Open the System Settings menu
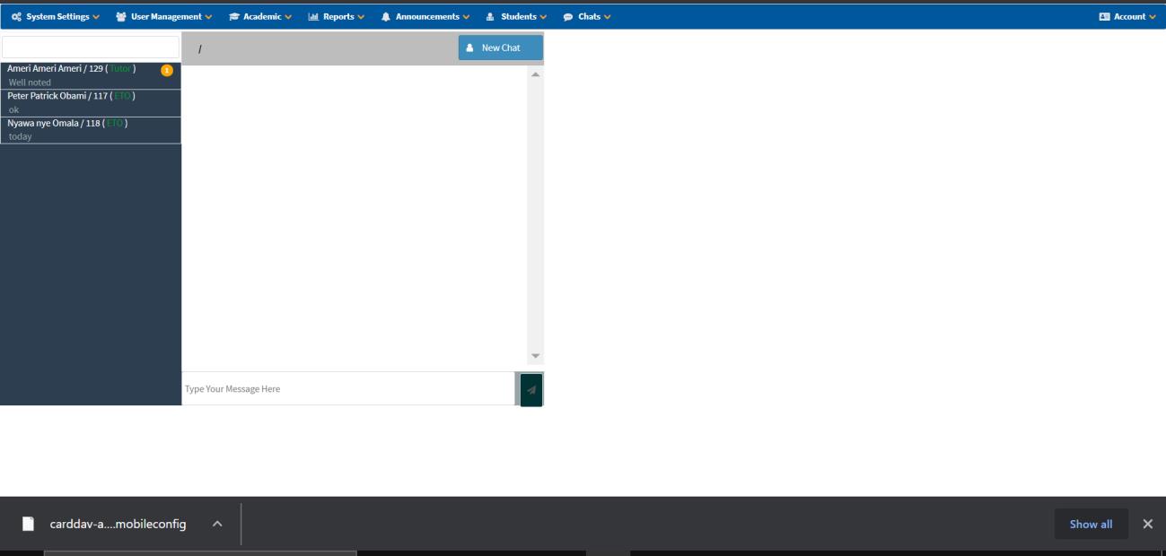Viewport: 1166px width, 556px height. 58,15
